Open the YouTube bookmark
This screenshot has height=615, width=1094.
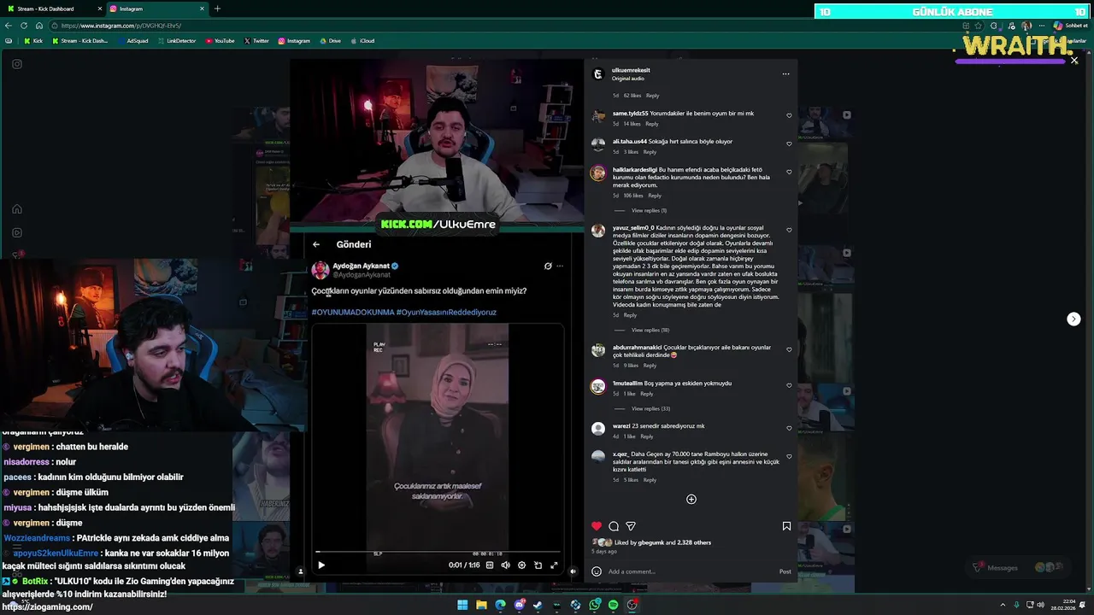pyautogui.click(x=220, y=40)
